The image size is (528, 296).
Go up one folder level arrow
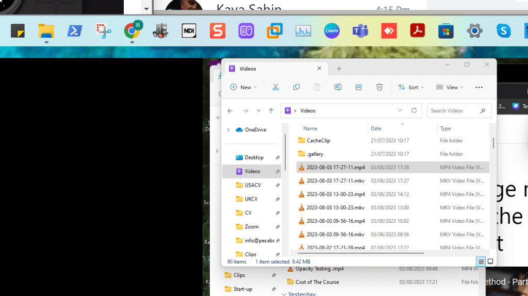(x=271, y=111)
